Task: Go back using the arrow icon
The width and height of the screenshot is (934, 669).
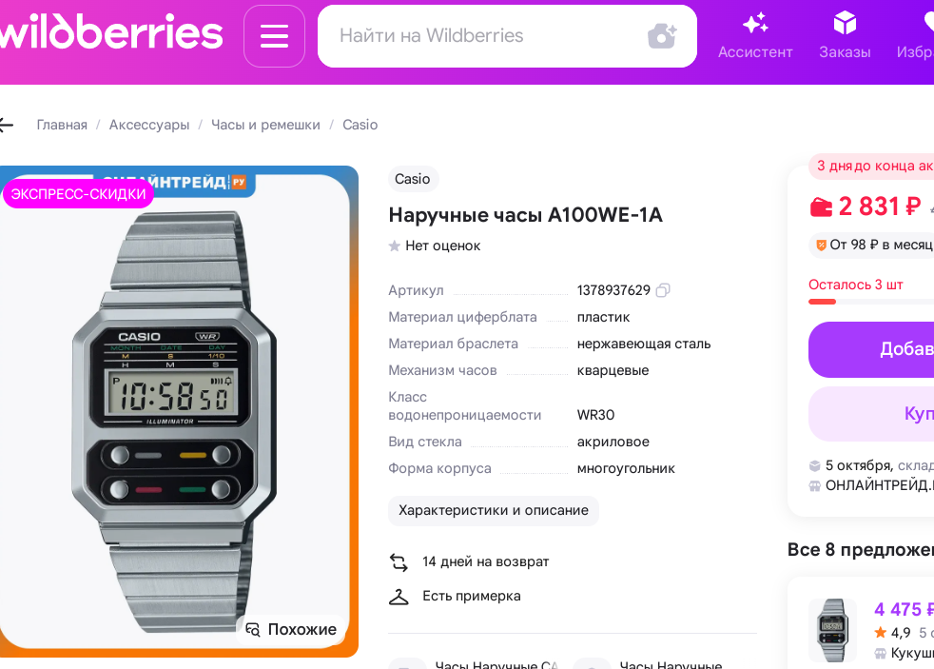Action: click(6, 125)
